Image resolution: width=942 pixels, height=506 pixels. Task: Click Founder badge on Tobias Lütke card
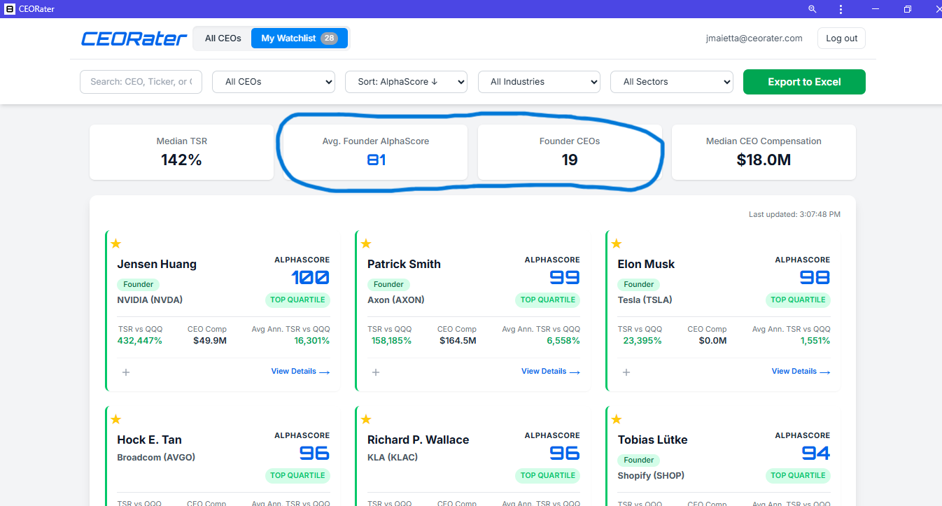[639, 460]
